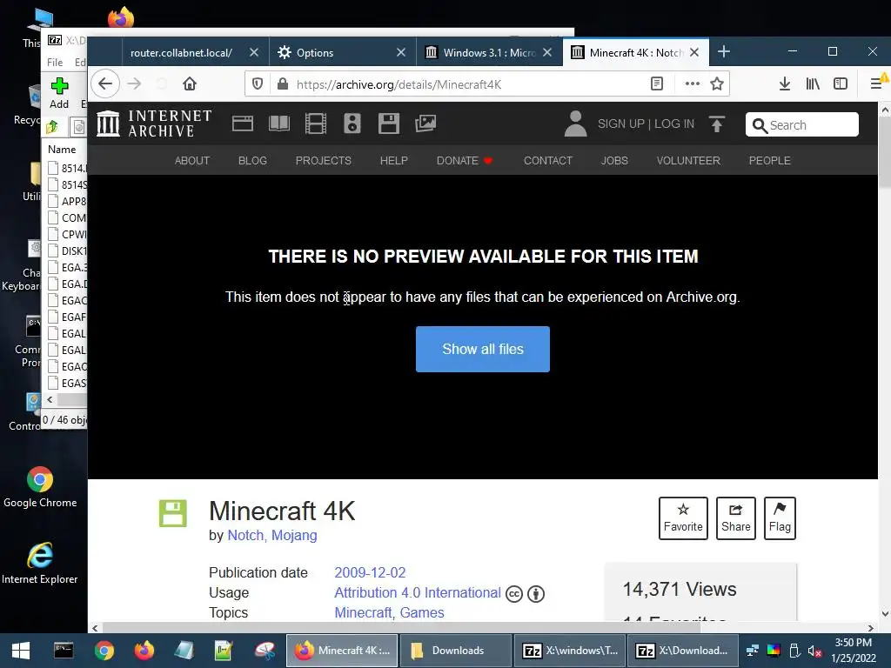Open the Web (Wayback) media icon
Viewport: 891px width, 668px height.
click(x=243, y=124)
